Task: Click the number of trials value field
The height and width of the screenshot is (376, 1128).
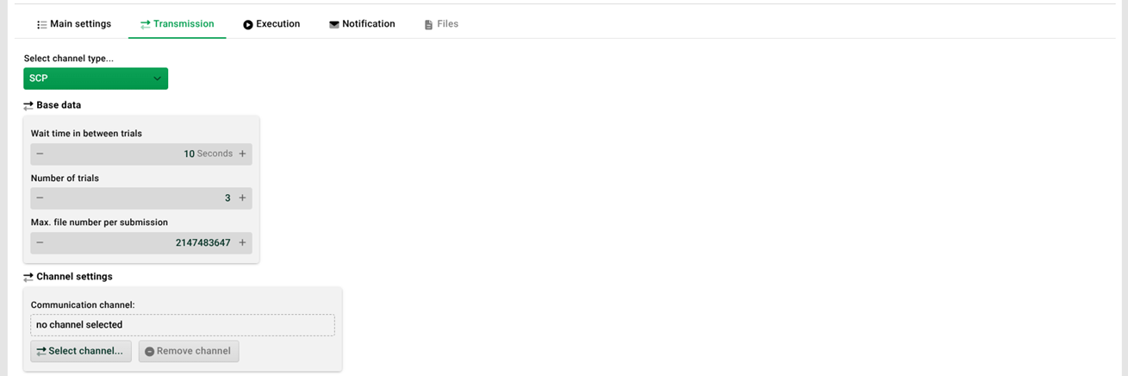Action: click(141, 198)
